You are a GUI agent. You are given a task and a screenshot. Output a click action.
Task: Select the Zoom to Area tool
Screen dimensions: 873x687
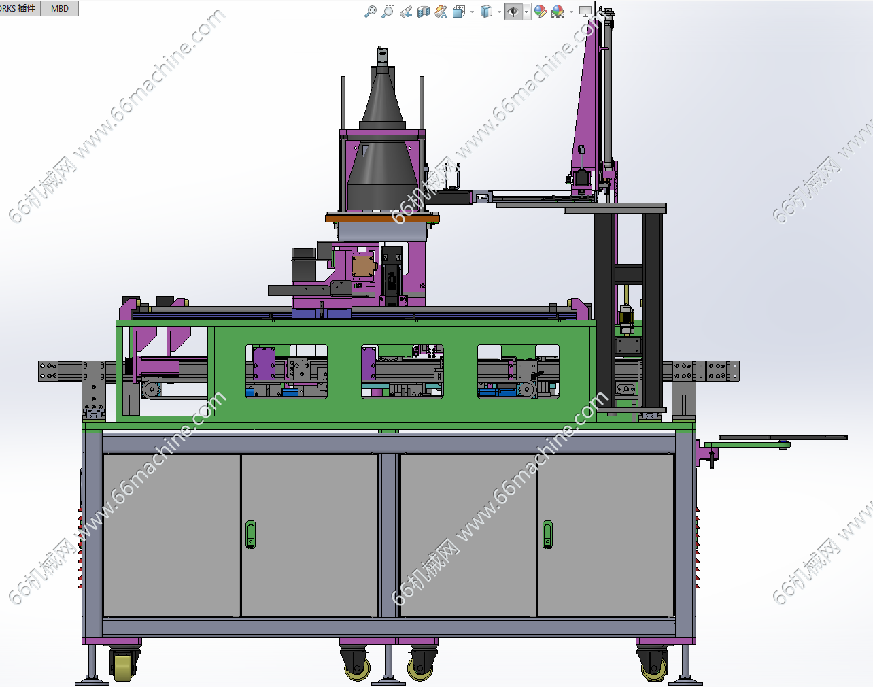point(388,12)
